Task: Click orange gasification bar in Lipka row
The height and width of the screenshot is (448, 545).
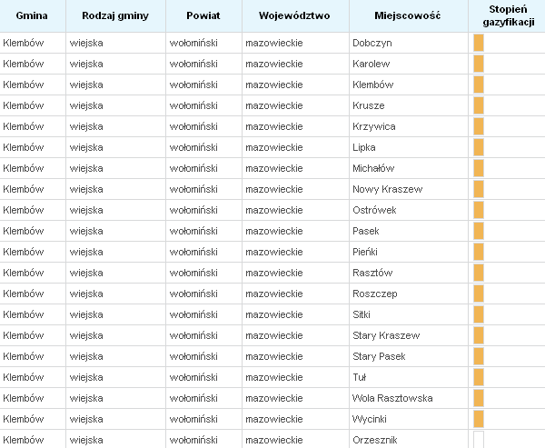Action: point(479,147)
